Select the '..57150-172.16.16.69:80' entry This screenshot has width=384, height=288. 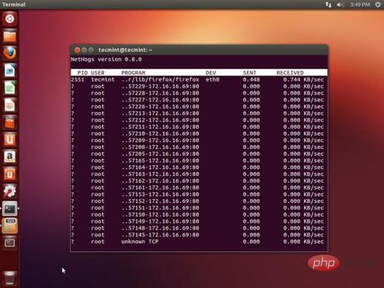tap(161, 214)
